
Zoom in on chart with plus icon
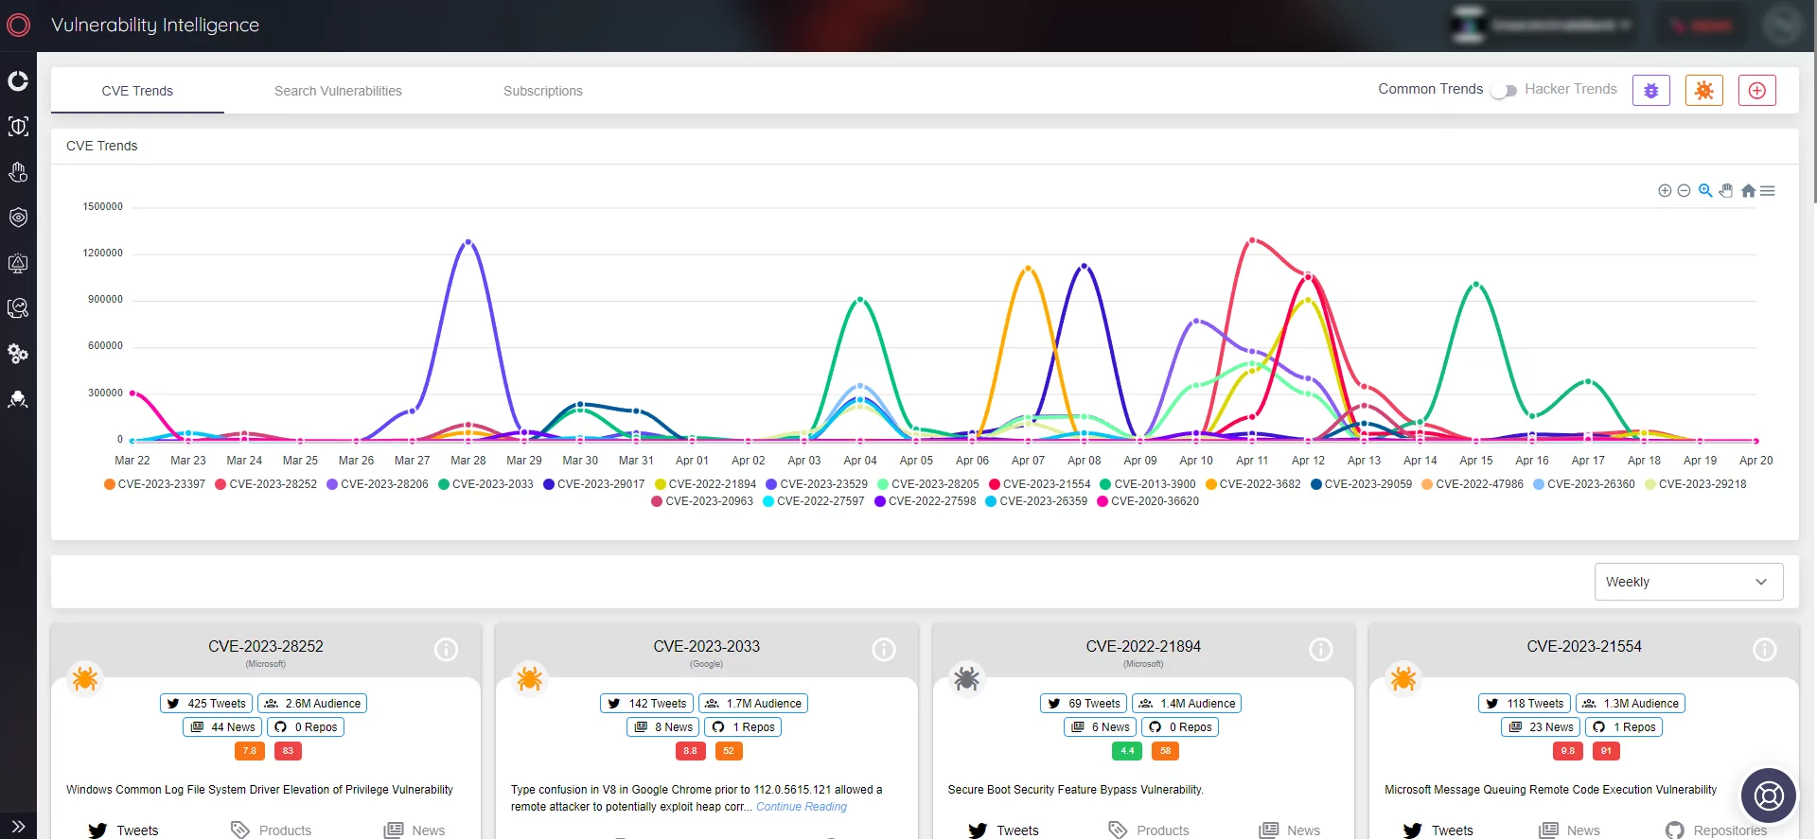[x=1665, y=191]
